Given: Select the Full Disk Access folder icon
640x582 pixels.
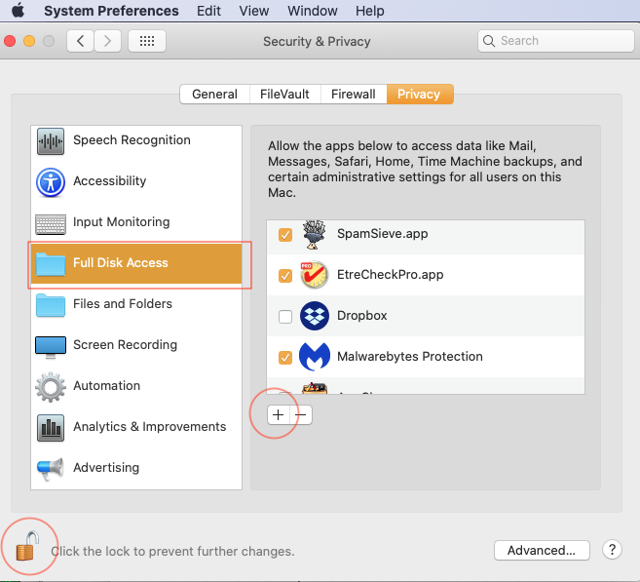Looking at the screenshot, I should click(51, 264).
